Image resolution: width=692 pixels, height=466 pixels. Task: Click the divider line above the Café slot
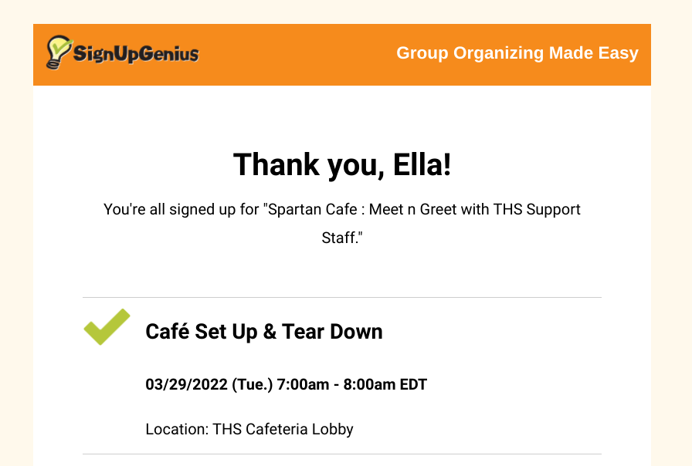[x=342, y=297]
